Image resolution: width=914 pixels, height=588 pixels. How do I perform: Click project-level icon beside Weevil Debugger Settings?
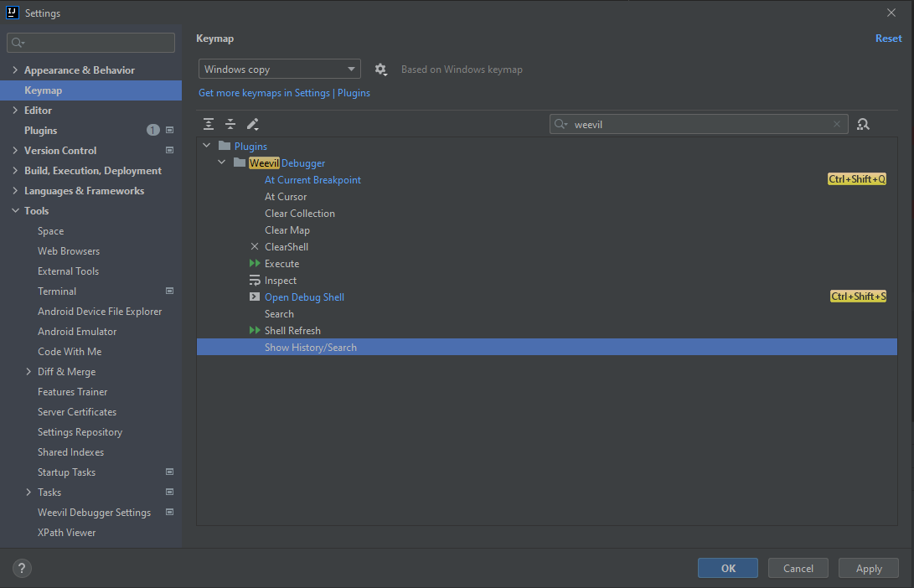169,513
